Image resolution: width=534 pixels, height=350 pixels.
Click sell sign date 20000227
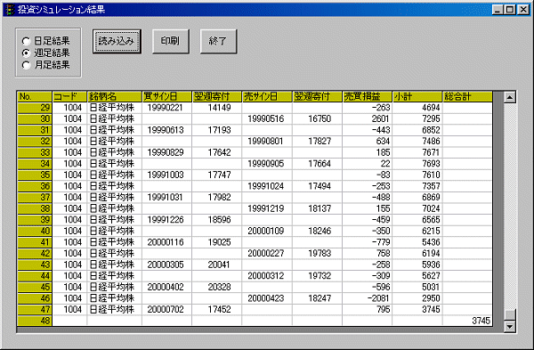pos(265,254)
